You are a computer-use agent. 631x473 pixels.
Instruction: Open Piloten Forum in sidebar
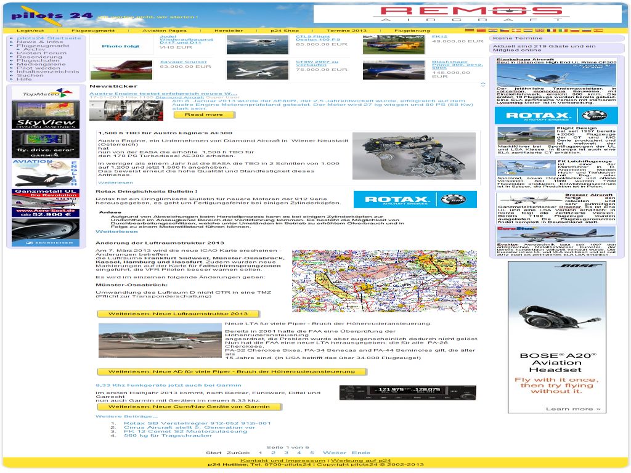41,53
